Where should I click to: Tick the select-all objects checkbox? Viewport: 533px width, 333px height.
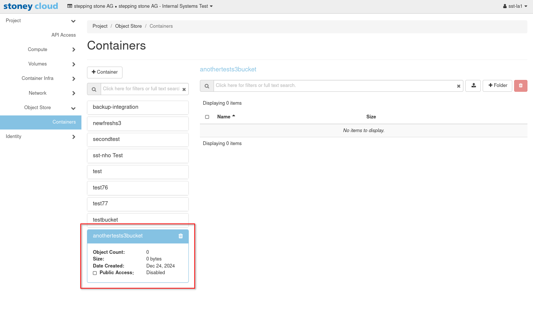pyautogui.click(x=207, y=117)
